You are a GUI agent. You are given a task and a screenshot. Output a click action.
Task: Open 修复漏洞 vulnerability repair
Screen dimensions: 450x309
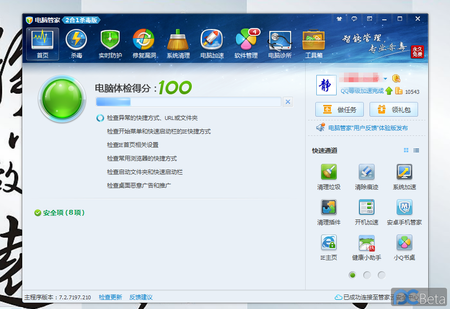(x=144, y=44)
